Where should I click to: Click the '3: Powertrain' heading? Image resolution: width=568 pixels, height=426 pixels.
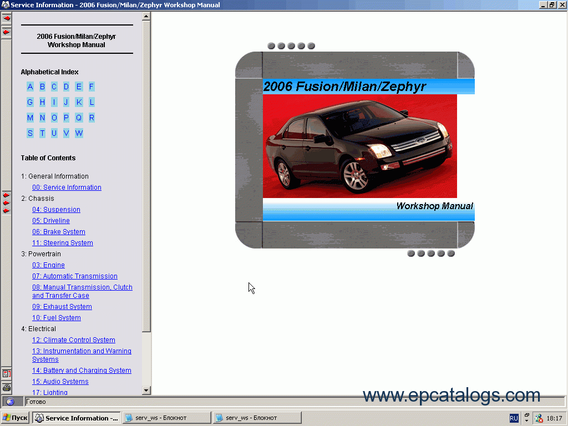(x=41, y=254)
